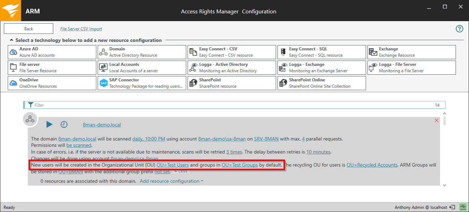
Task: Edit the OU=Test Users link
Action: pyautogui.click(x=173, y=165)
